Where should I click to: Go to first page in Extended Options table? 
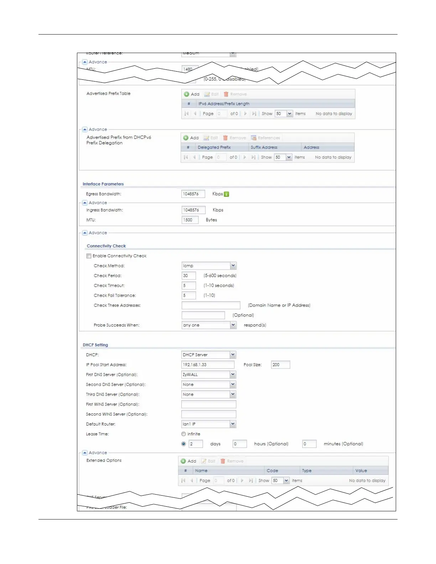(183, 480)
